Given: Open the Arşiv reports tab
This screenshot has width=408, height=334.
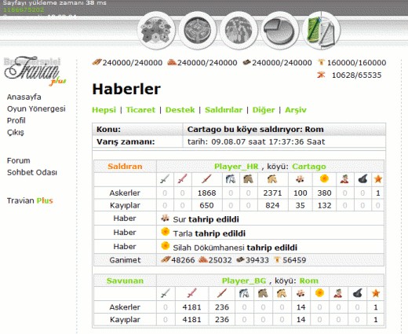Looking at the screenshot, I should [x=296, y=110].
